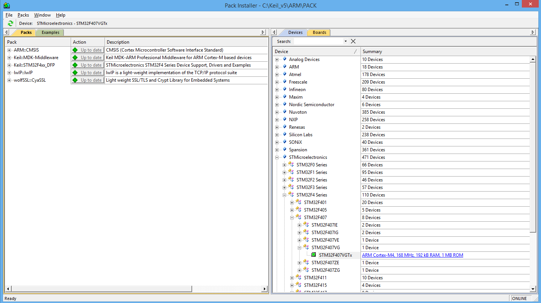Click Up to date button for wolfSSL::CyaSSL

tap(88, 80)
